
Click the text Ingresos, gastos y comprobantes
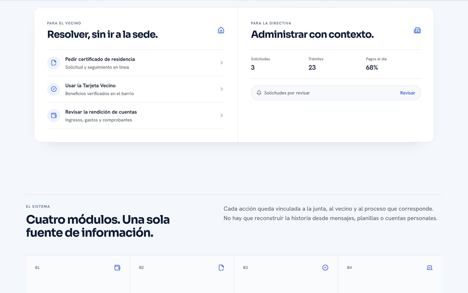99,120
